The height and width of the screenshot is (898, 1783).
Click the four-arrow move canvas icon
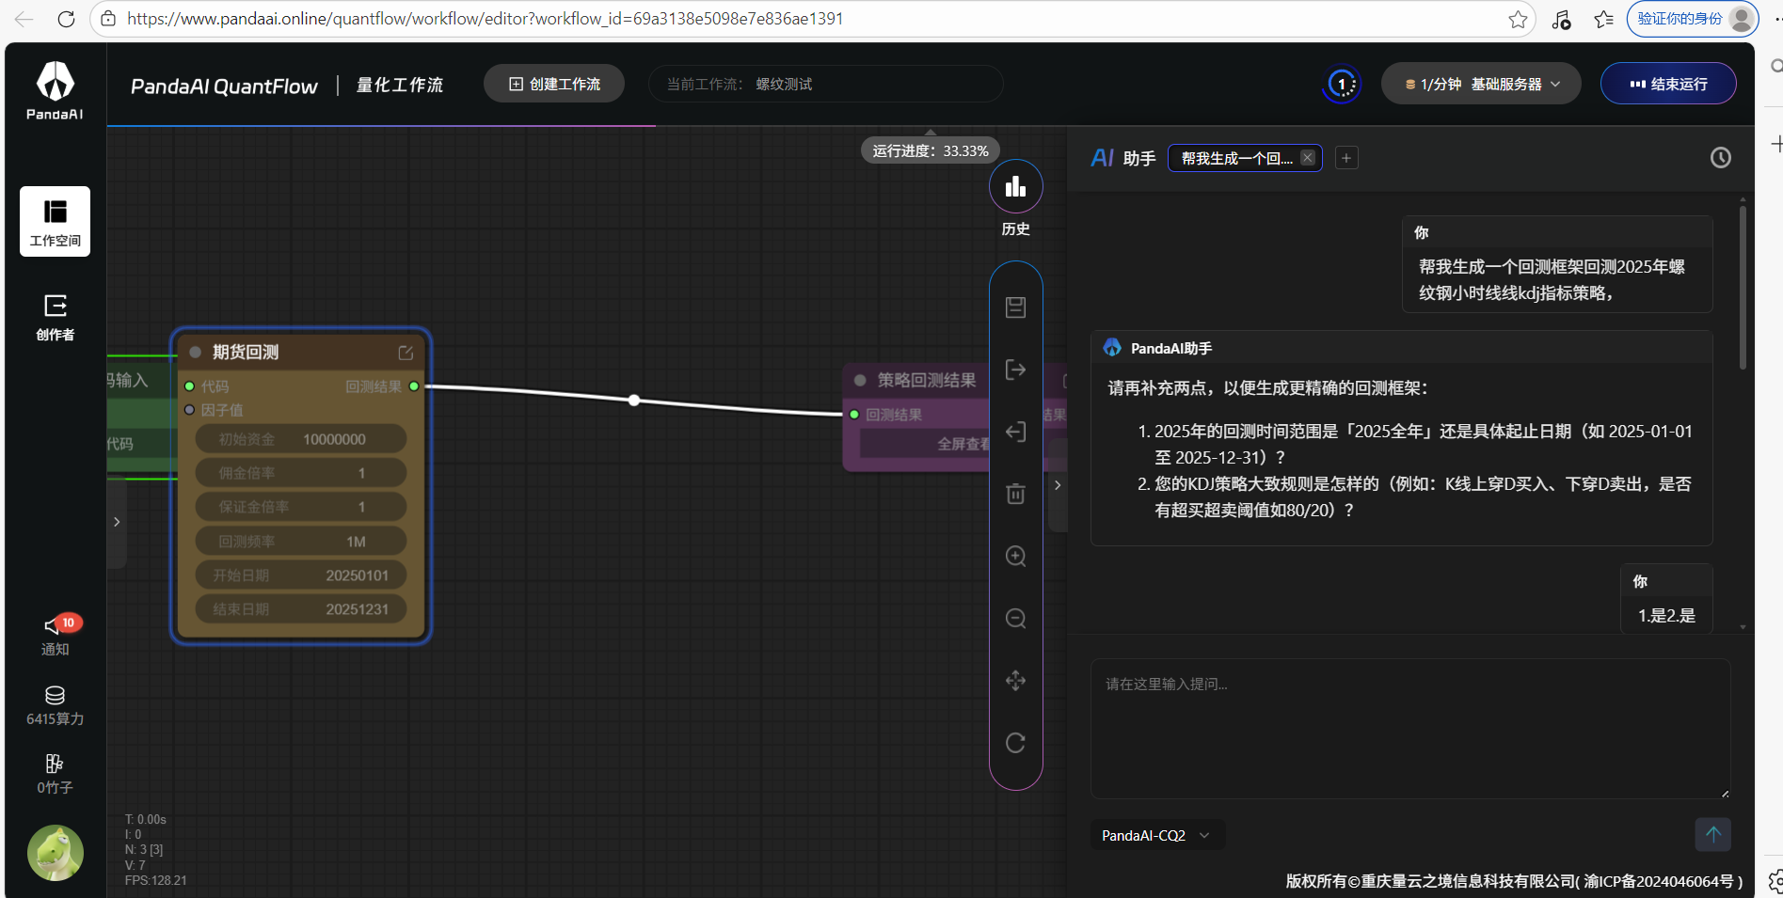pyautogui.click(x=1015, y=680)
